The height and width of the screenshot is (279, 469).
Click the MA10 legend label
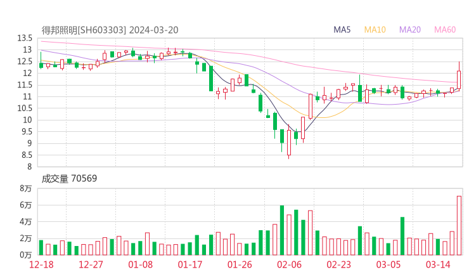coord(375,30)
